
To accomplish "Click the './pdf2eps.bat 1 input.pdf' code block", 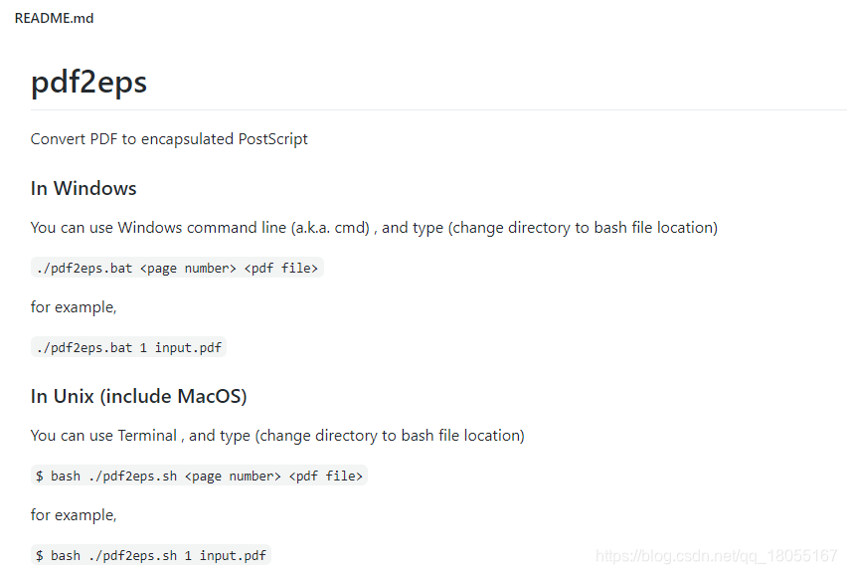I will [128, 347].
